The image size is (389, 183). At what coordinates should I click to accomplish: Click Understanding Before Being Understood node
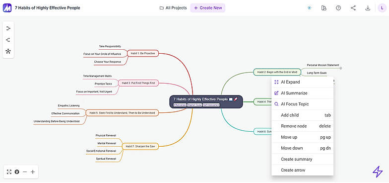(57, 121)
